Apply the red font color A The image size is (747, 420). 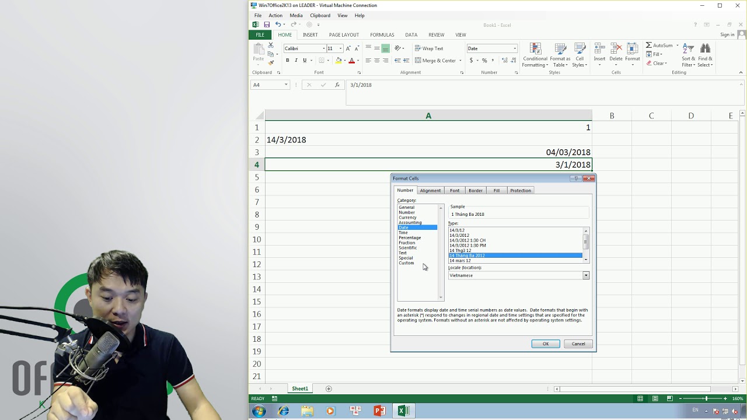point(351,60)
